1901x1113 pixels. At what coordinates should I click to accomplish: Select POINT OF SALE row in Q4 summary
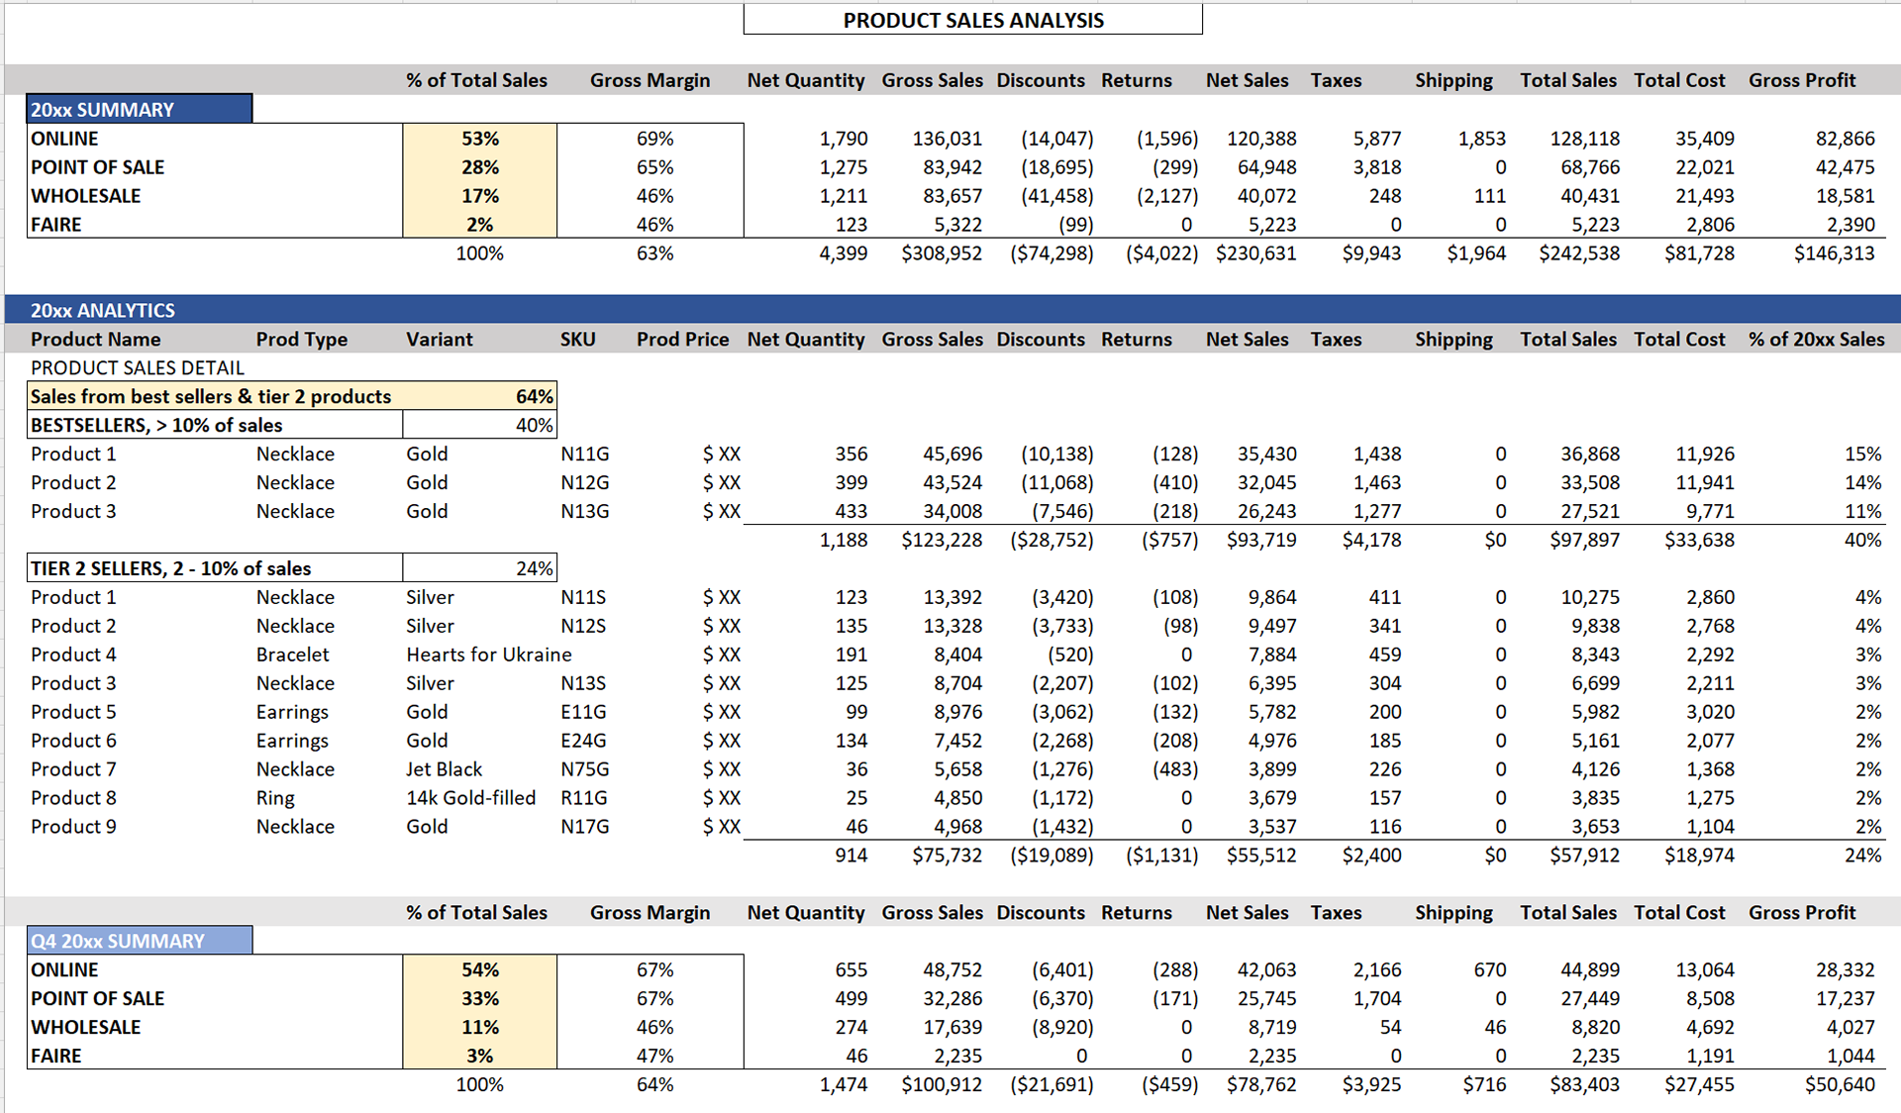[98, 998]
